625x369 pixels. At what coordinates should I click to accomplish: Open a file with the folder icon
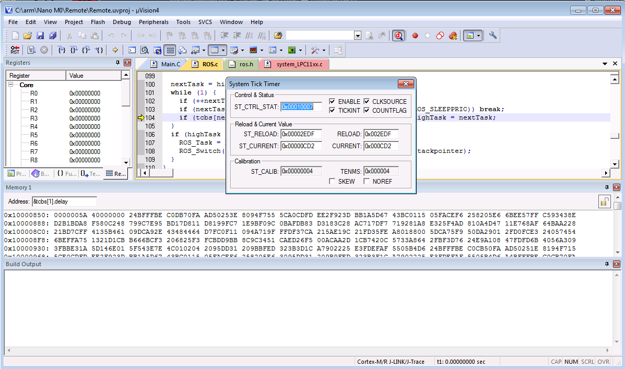tap(28, 35)
